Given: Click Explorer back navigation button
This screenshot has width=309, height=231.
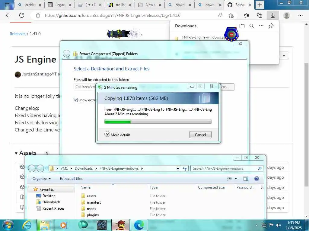Looking at the screenshot, I should tap(32, 168).
